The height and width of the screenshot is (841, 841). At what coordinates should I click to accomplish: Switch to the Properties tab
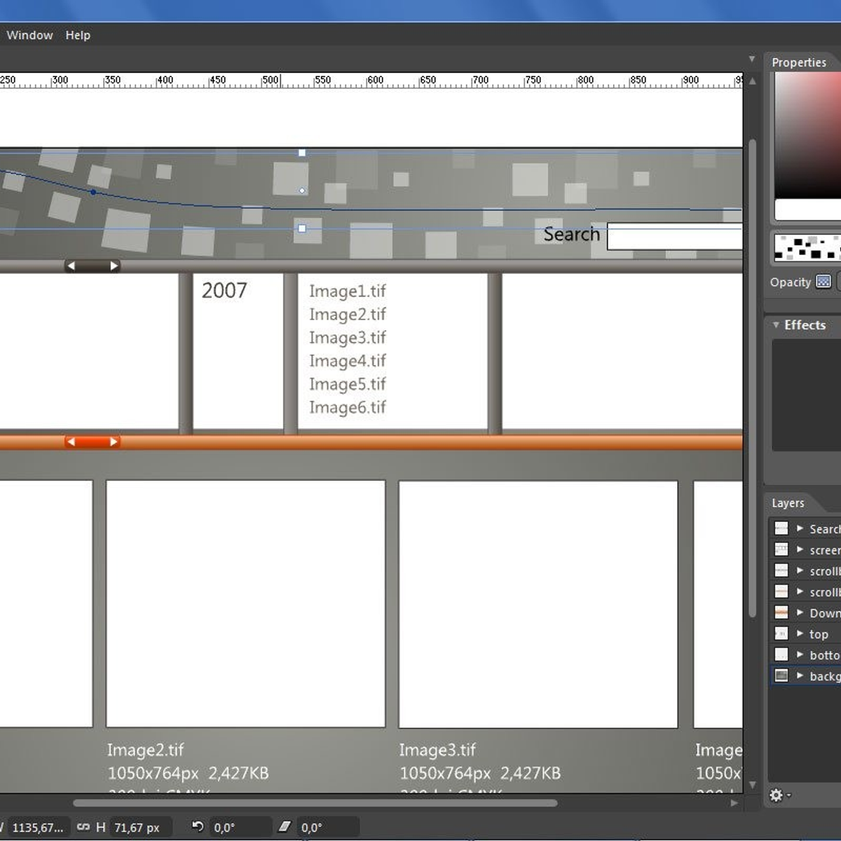799,62
